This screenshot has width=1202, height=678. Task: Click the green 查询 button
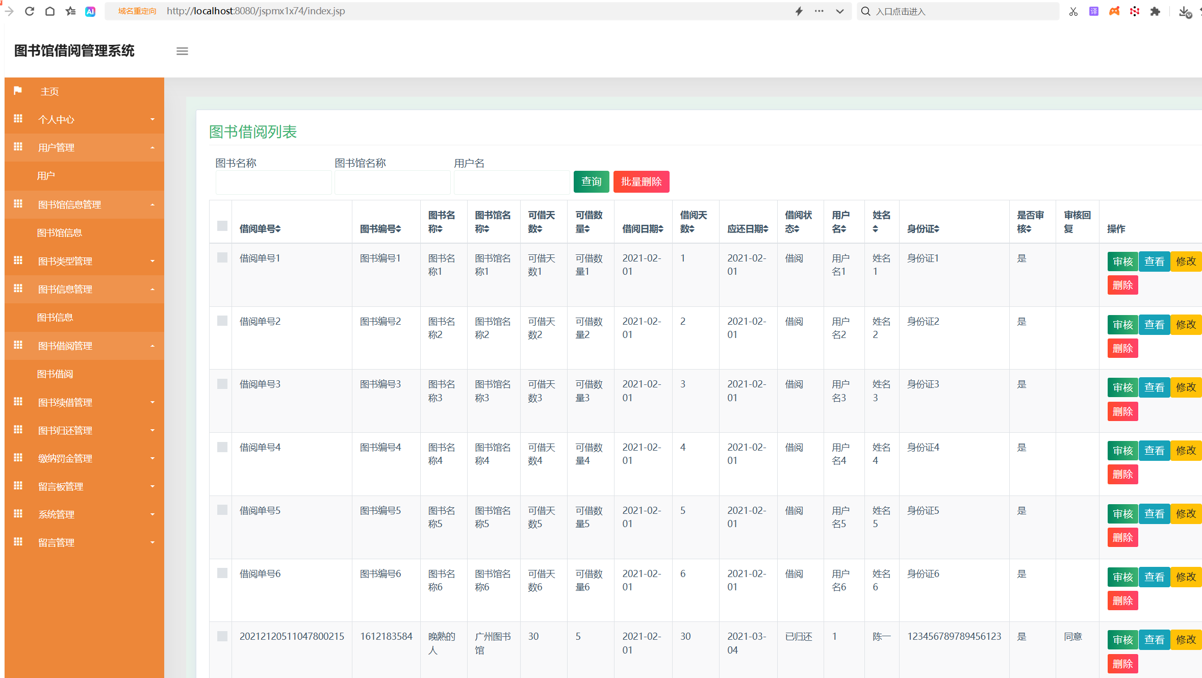pos(591,181)
